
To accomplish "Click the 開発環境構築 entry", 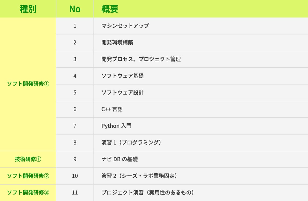I will (117, 42).
